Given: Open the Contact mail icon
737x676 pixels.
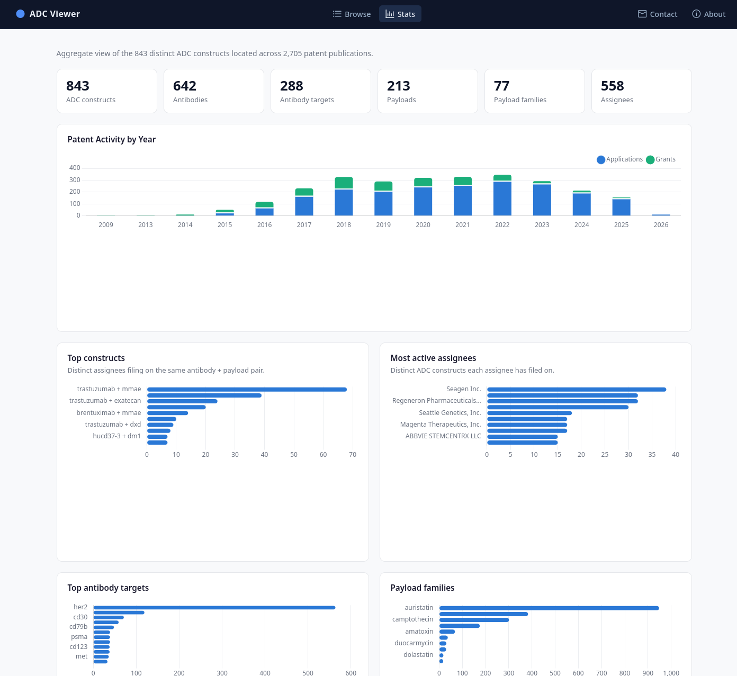Looking at the screenshot, I should pos(642,14).
